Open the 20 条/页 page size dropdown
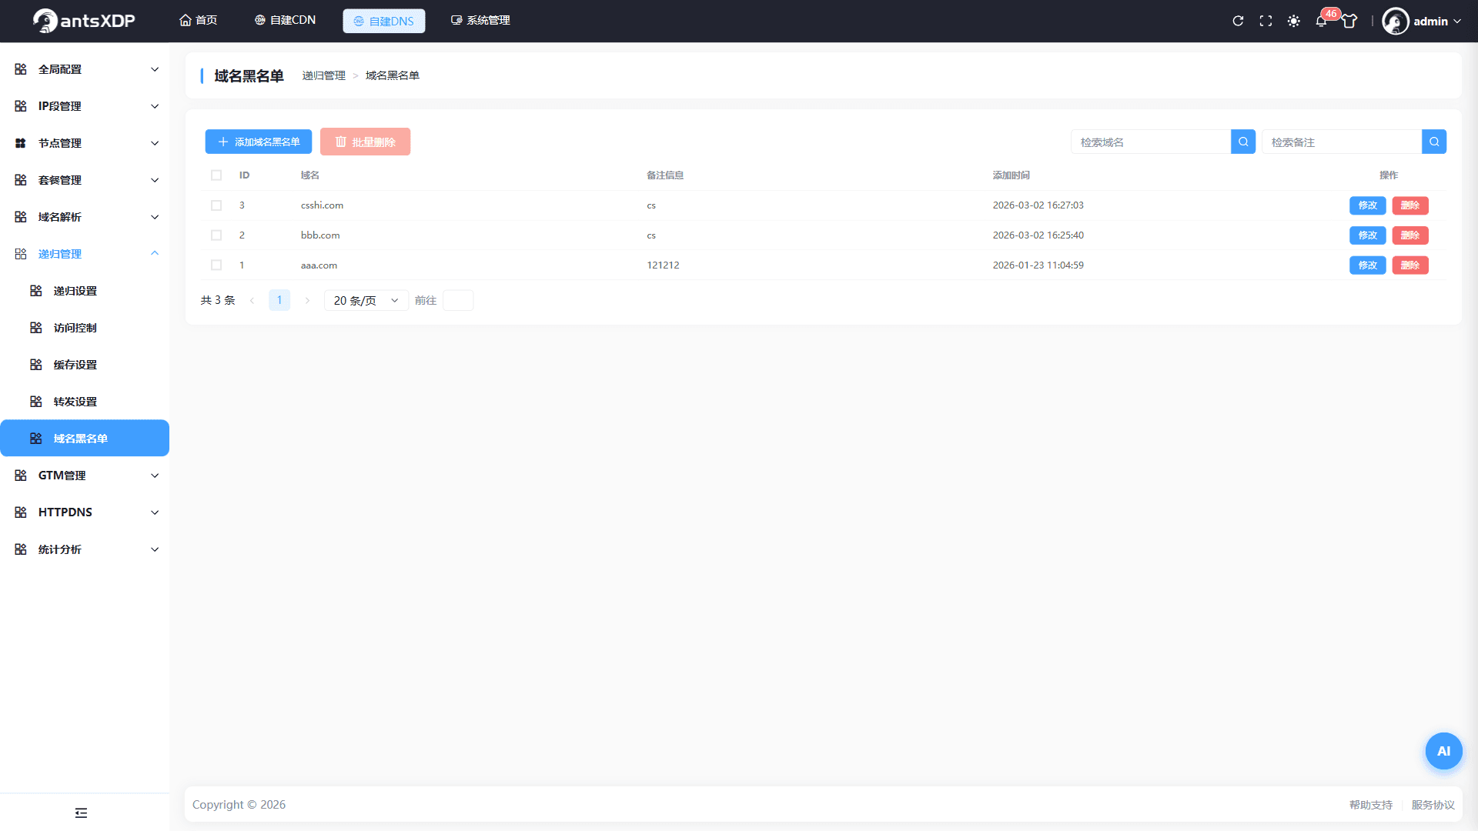This screenshot has width=1478, height=831. tap(366, 300)
